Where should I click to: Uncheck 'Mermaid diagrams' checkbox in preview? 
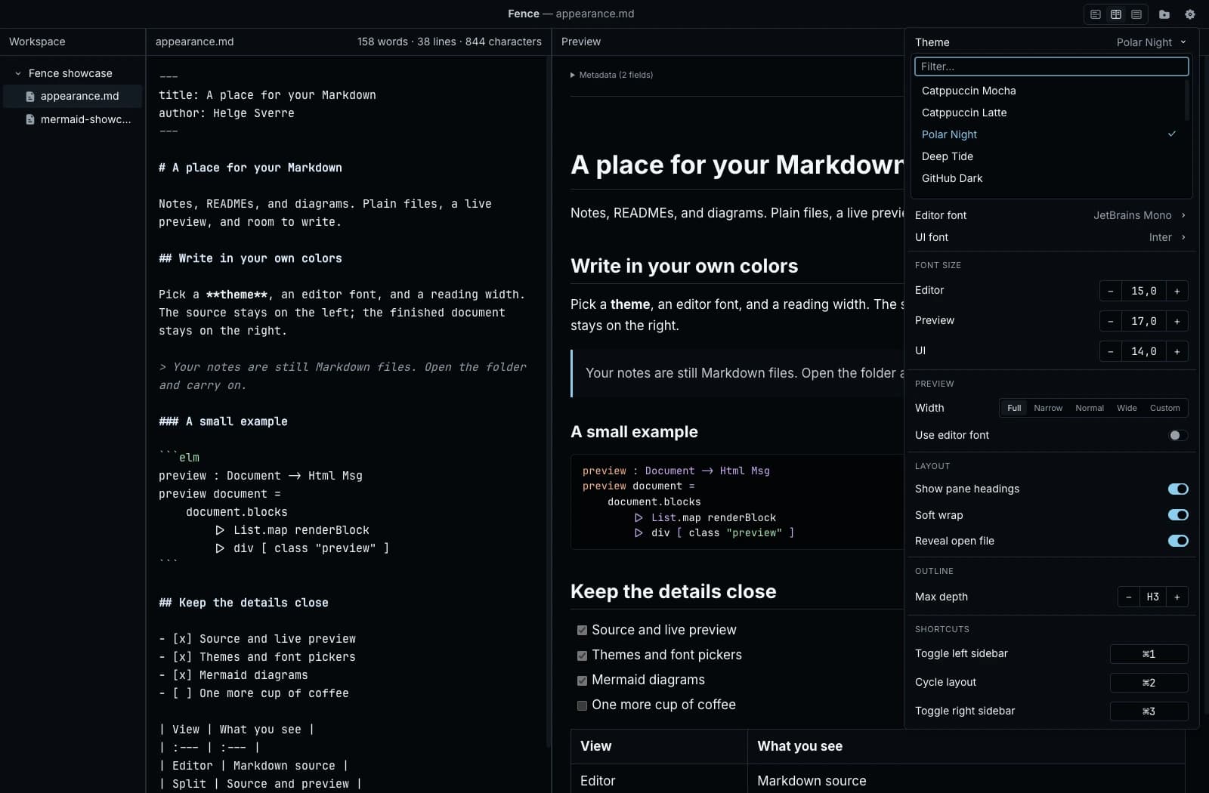(x=582, y=680)
